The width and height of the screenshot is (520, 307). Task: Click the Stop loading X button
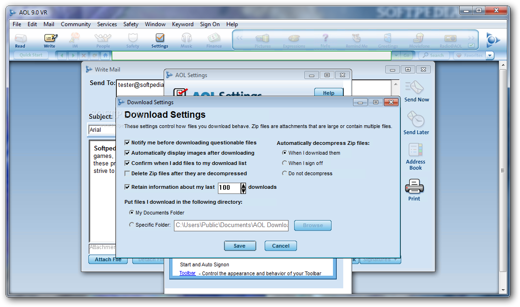click(84, 55)
